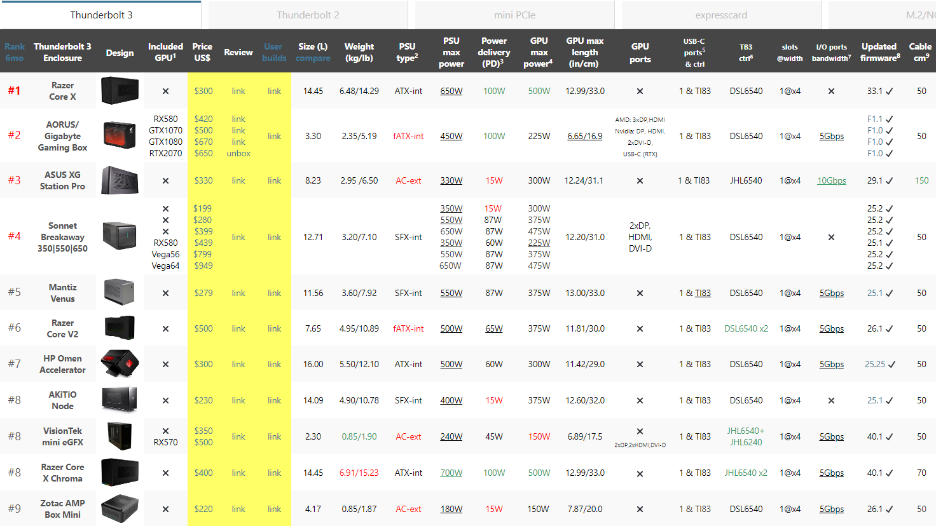Open Mantiz Venus $279 price link
This screenshot has height=526, width=936.
tap(203, 293)
